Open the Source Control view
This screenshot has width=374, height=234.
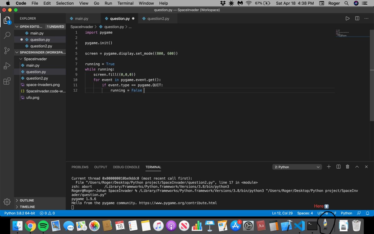tap(7, 51)
